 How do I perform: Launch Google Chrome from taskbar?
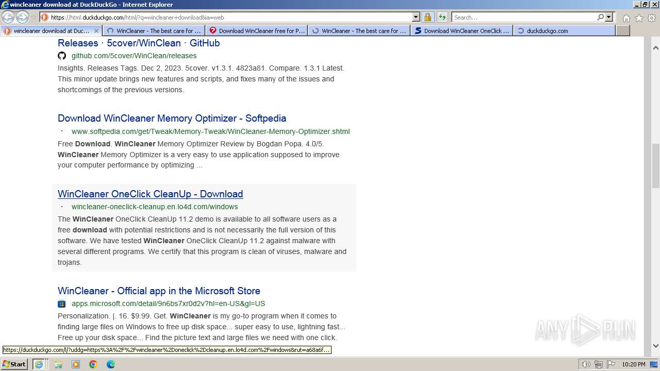(93, 364)
